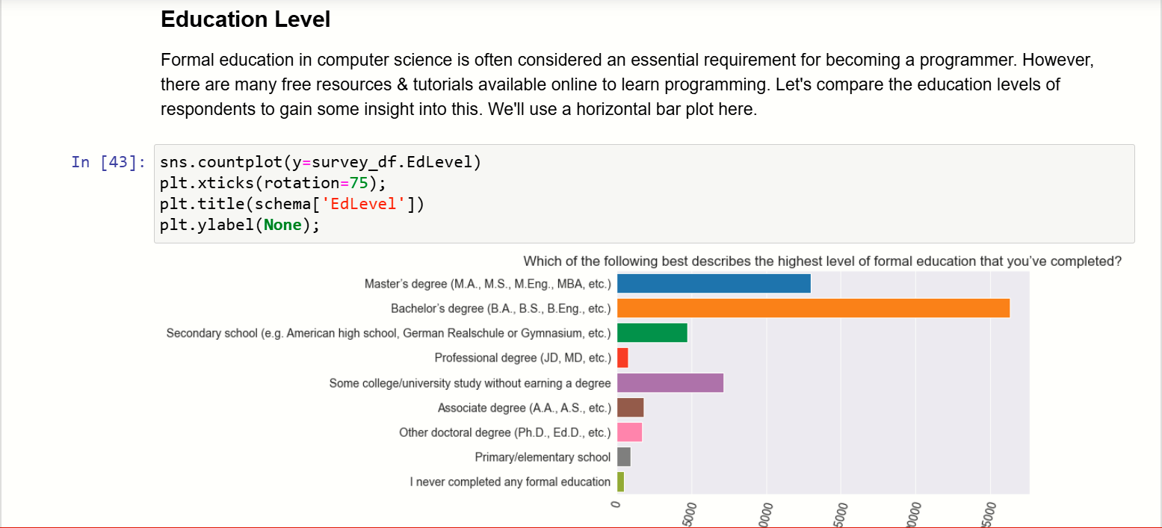Click the Secondary school axis label
Viewport: 1162px width, 528px height.
pyautogui.click(x=389, y=333)
